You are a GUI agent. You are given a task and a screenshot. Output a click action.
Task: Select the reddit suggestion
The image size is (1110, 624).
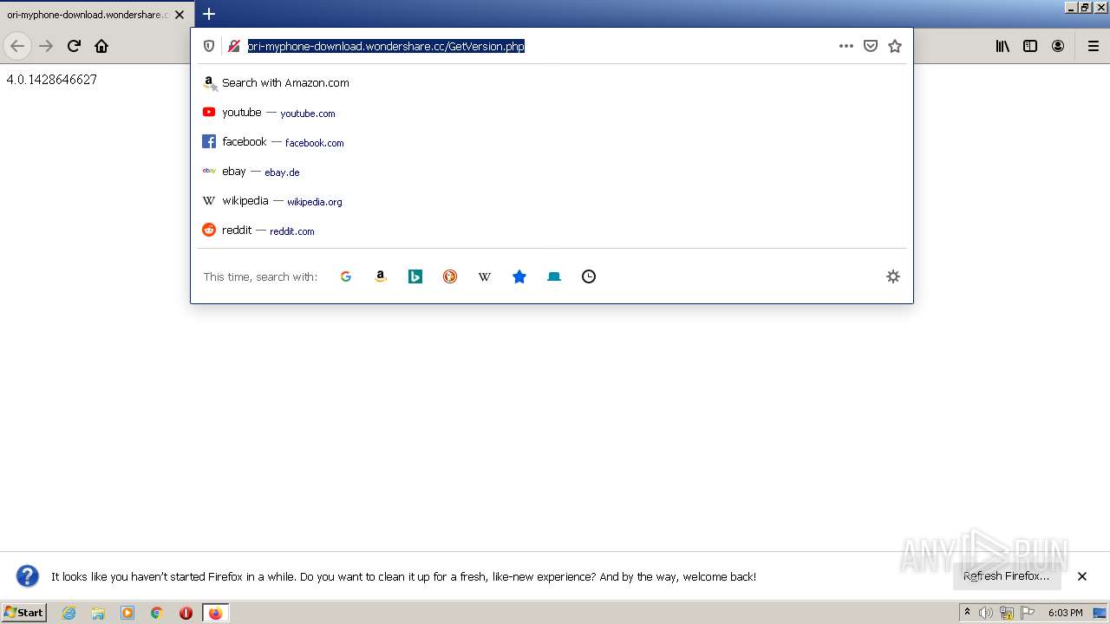coord(552,231)
